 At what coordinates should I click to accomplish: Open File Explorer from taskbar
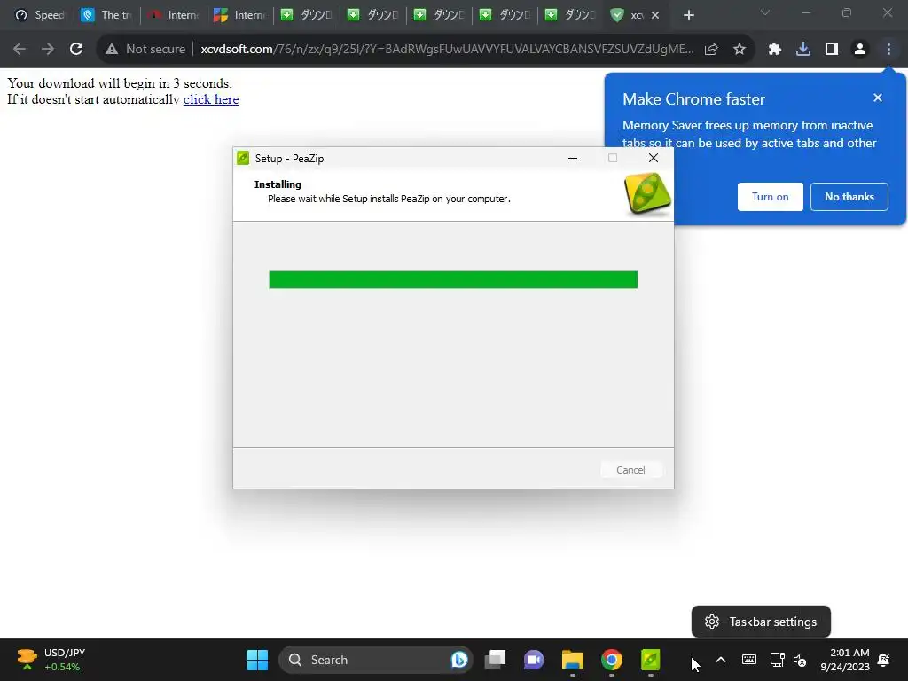[572, 660]
